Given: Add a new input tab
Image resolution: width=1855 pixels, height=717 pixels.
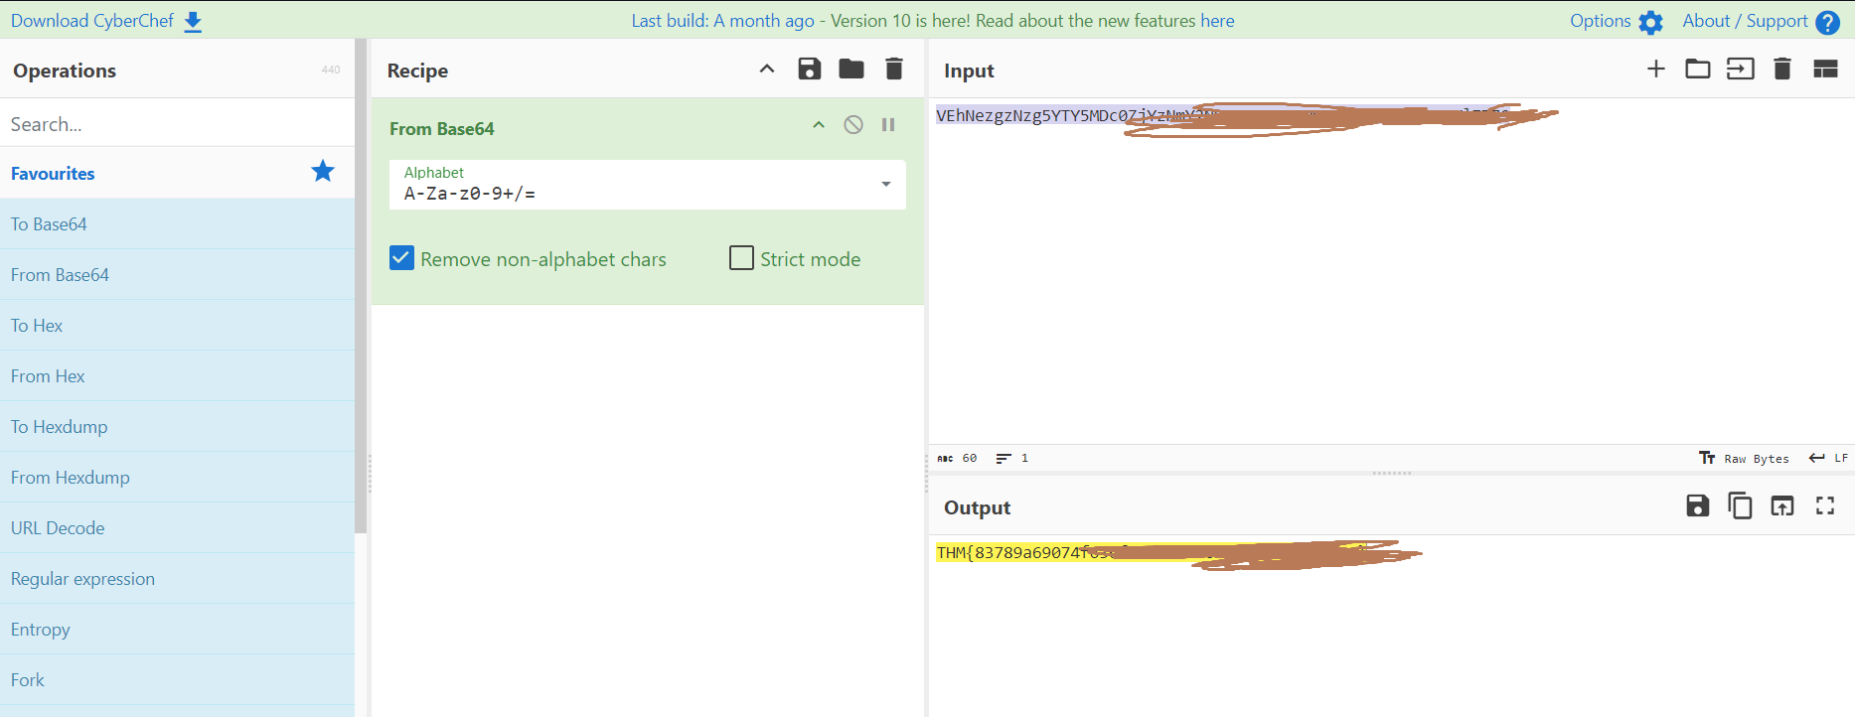Looking at the screenshot, I should [1655, 69].
